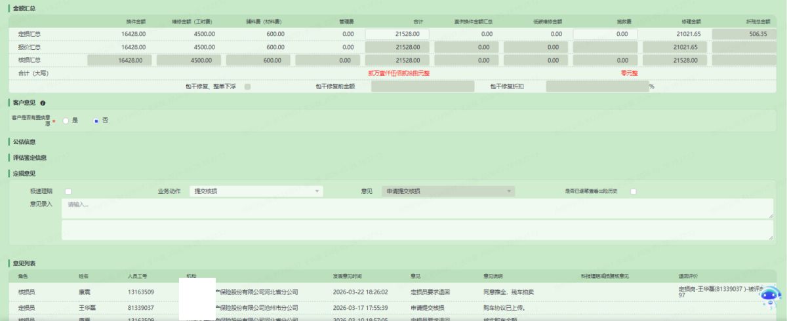
Task: Click the 包干修复前金额 field
Action: [422, 86]
